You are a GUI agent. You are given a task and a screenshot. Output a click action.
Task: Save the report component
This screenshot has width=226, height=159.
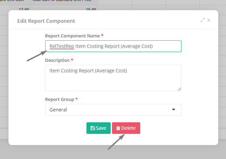[x=98, y=128]
